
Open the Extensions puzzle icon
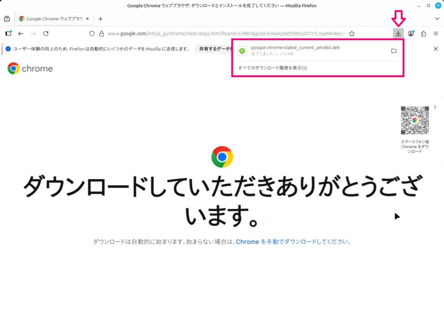pos(424,33)
